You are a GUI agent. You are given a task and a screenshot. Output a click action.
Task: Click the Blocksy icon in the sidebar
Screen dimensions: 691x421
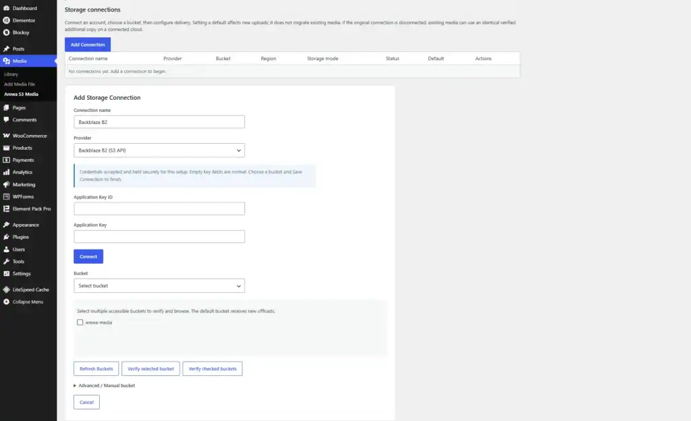point(6,32)
